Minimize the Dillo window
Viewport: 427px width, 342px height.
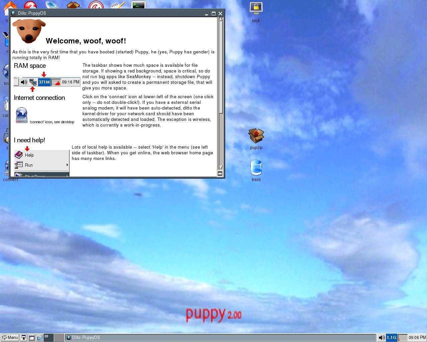(207, 13)
